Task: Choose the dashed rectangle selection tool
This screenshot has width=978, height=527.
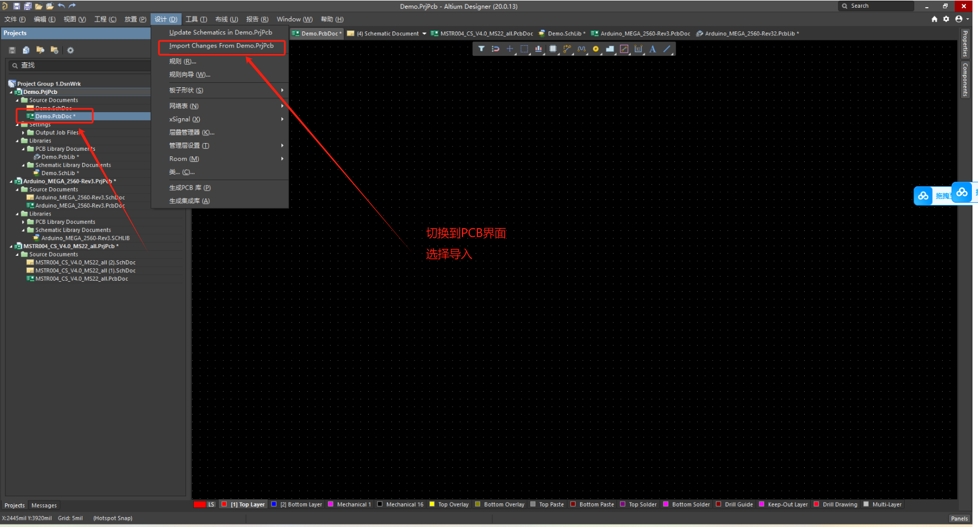Action: [524, 49]
